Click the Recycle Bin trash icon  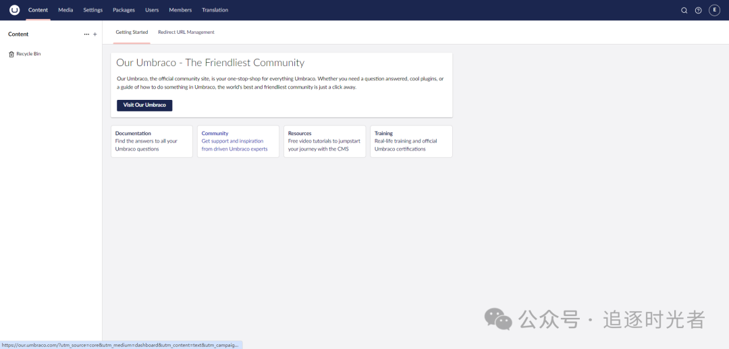tap(11, 55)
